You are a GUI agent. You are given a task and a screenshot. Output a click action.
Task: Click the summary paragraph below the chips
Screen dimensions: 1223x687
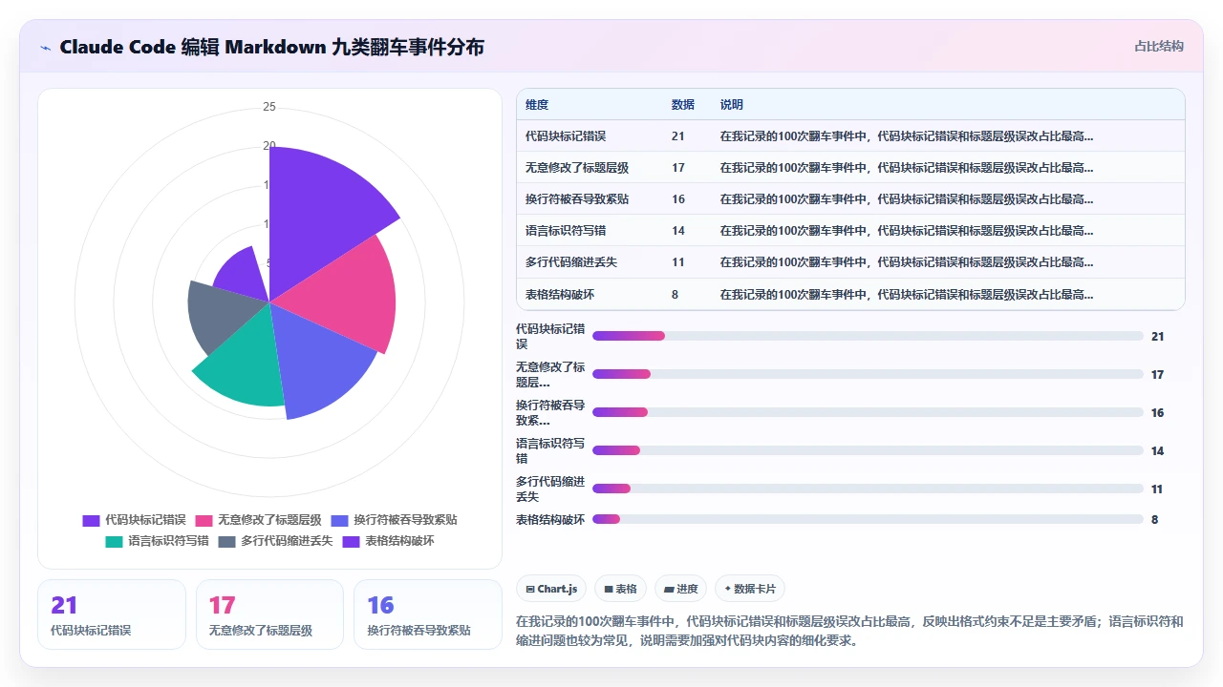849,631
